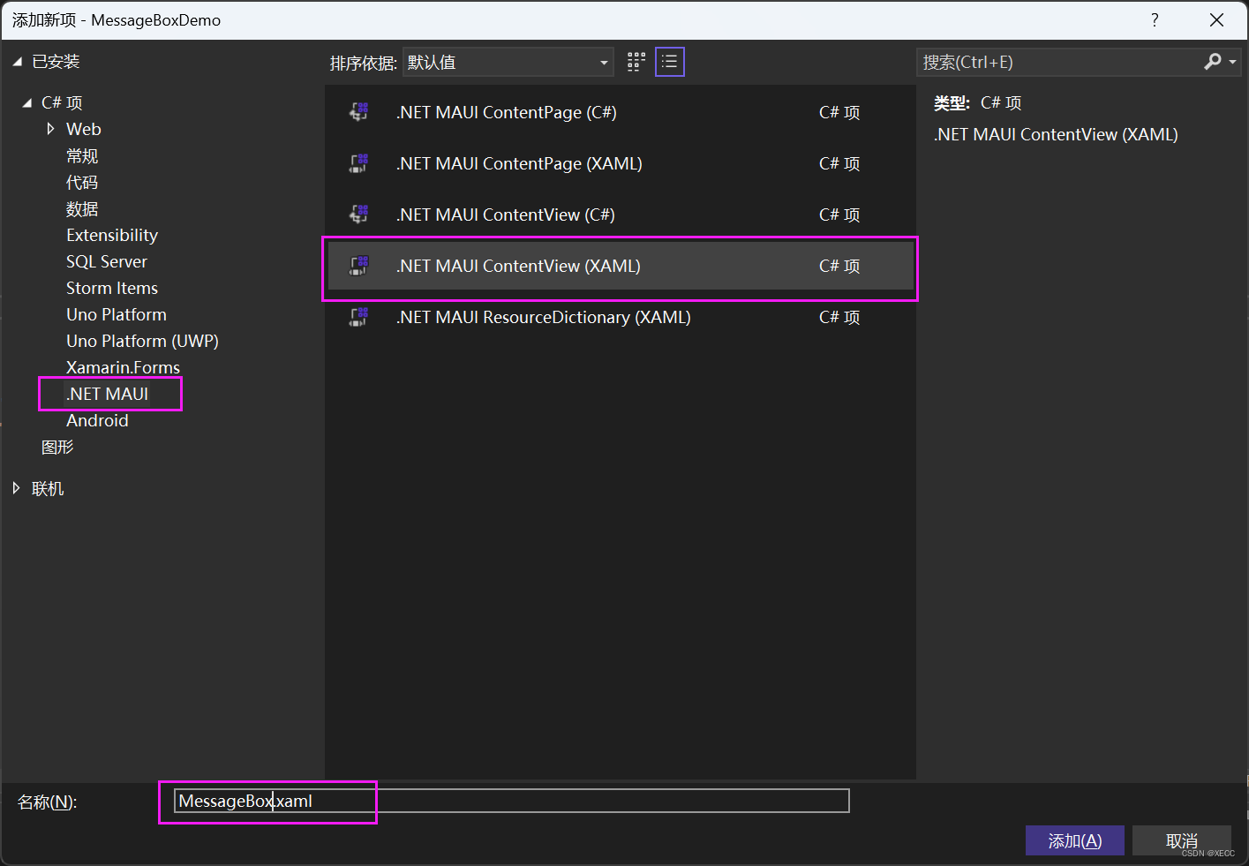1249x866 pixels.
Task: Click the 名称 file name input field
Action: [512, 801]
